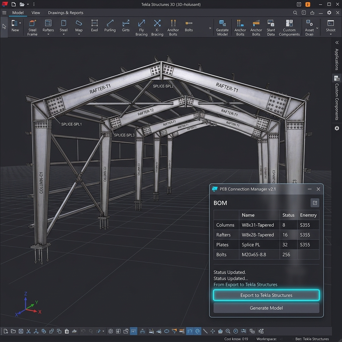This screenshot has height=342, width=342.
Task: Open the Slant Data tool
Action: (x=271, y=27)
